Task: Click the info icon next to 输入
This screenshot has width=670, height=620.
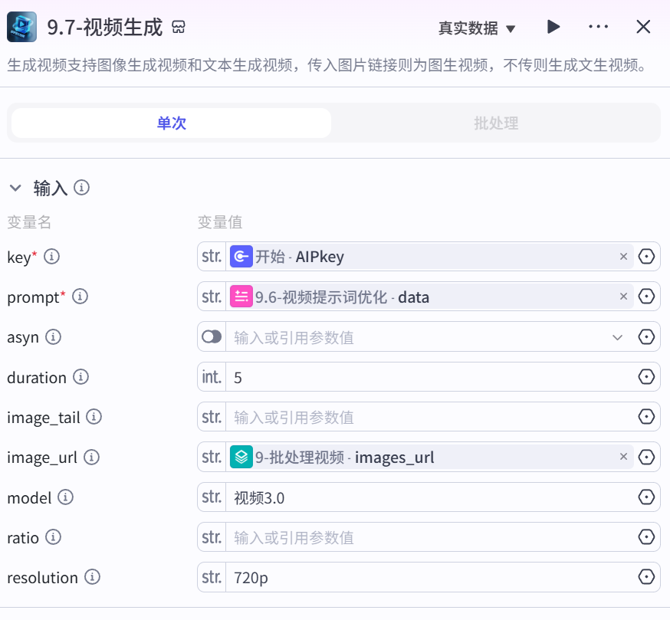Action: 81,187
